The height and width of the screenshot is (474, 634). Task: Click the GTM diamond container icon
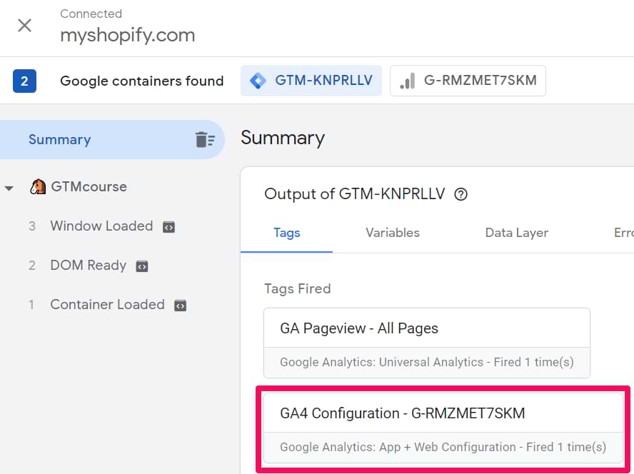coord(258,81)
